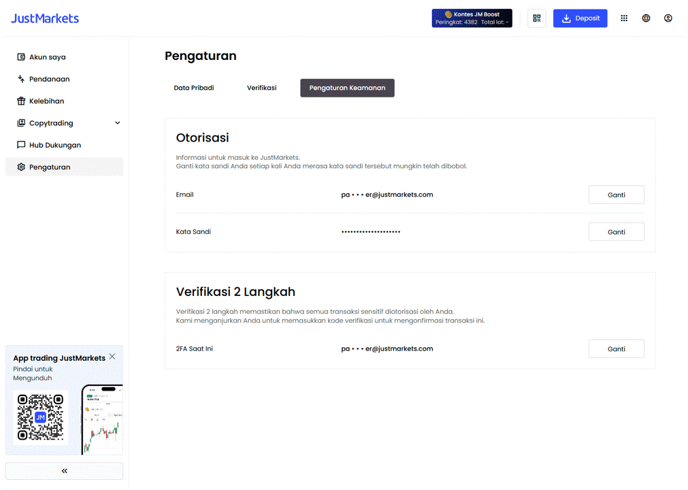Collapse the sidebar with double chevron

coord(64,471)
